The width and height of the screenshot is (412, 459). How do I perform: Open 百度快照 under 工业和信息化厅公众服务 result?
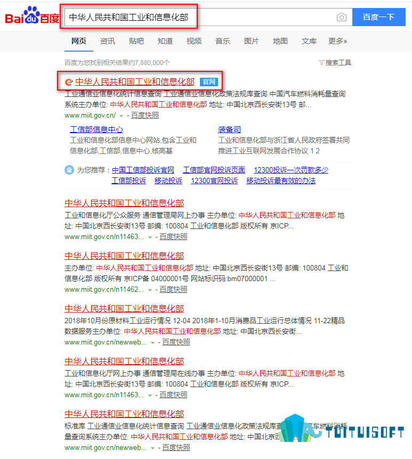[x=173, y=237]
